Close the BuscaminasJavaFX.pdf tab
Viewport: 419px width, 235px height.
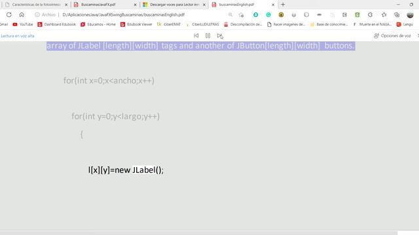click(x=135, y=5)
